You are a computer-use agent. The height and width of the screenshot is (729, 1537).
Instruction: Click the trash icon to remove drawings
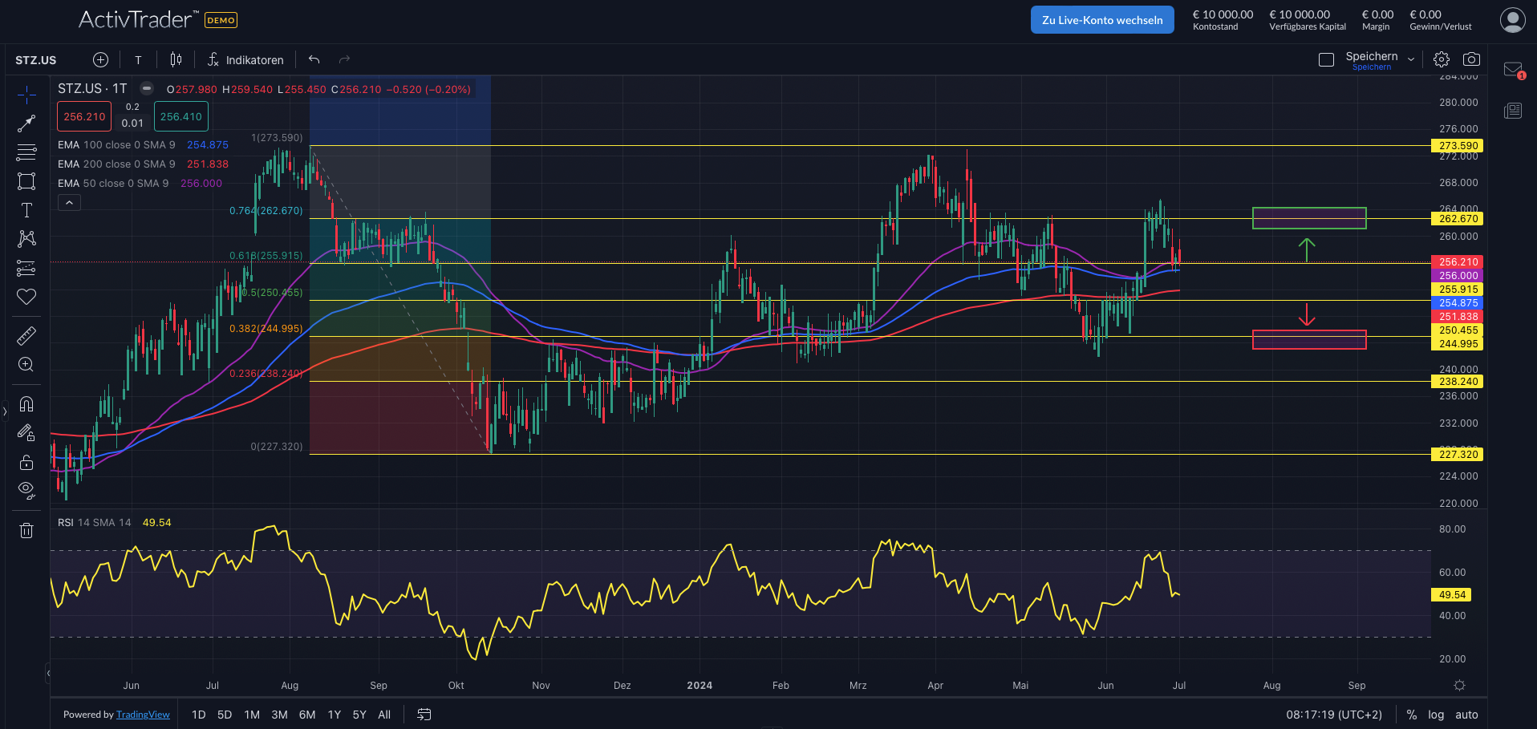(x=26, y=530)
